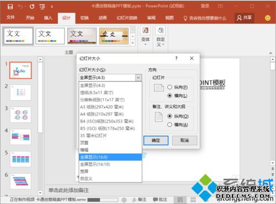Choose B5 (ISO) paper size option
Screen dimensions: 276x204
click(110, 128)
